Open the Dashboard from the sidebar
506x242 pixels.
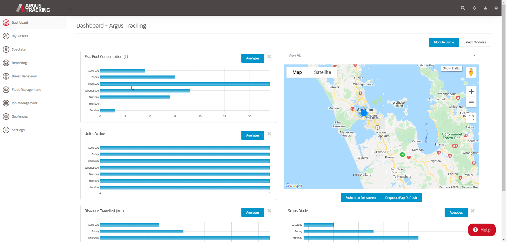point(20,23)
